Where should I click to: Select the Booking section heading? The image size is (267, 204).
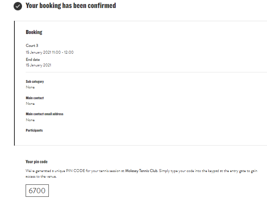click(x=34, y=32)
